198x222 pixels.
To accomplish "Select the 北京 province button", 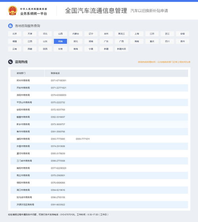I will coord(15,34).
